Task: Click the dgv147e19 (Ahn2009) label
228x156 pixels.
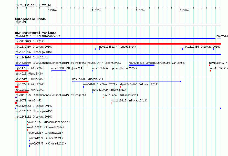Action: pyautogui.click(x=30, y=68)
